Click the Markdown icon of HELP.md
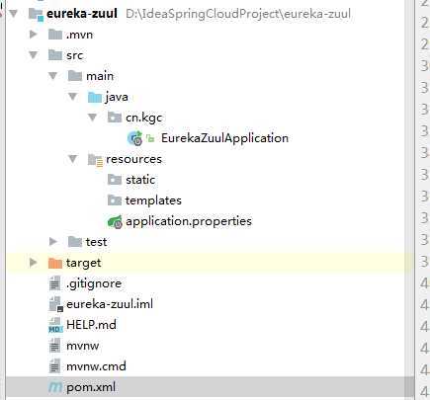The height and width of the screenshot is (400, 430). 55,325
